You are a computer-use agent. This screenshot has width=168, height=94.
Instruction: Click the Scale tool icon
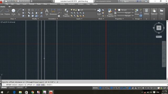33,16
